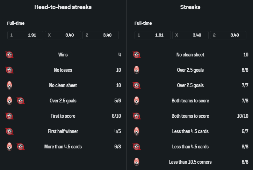253x170 pixels.
Task: Select draw odds 3.40 in Head-to-head panel
Action: click(x=63, y=35)
